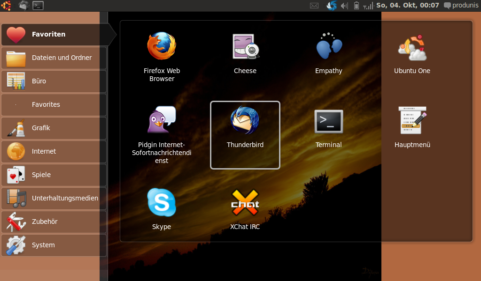Image resolution: width=481 pixels, height=281 pixels.
Task: Open the Hauptmenü editor
Action: click(x=412, y=127)
